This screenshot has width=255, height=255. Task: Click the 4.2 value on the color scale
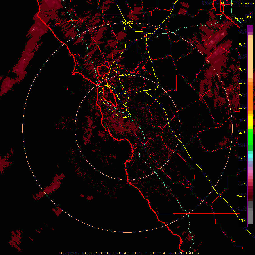click(x=242, y=120)
